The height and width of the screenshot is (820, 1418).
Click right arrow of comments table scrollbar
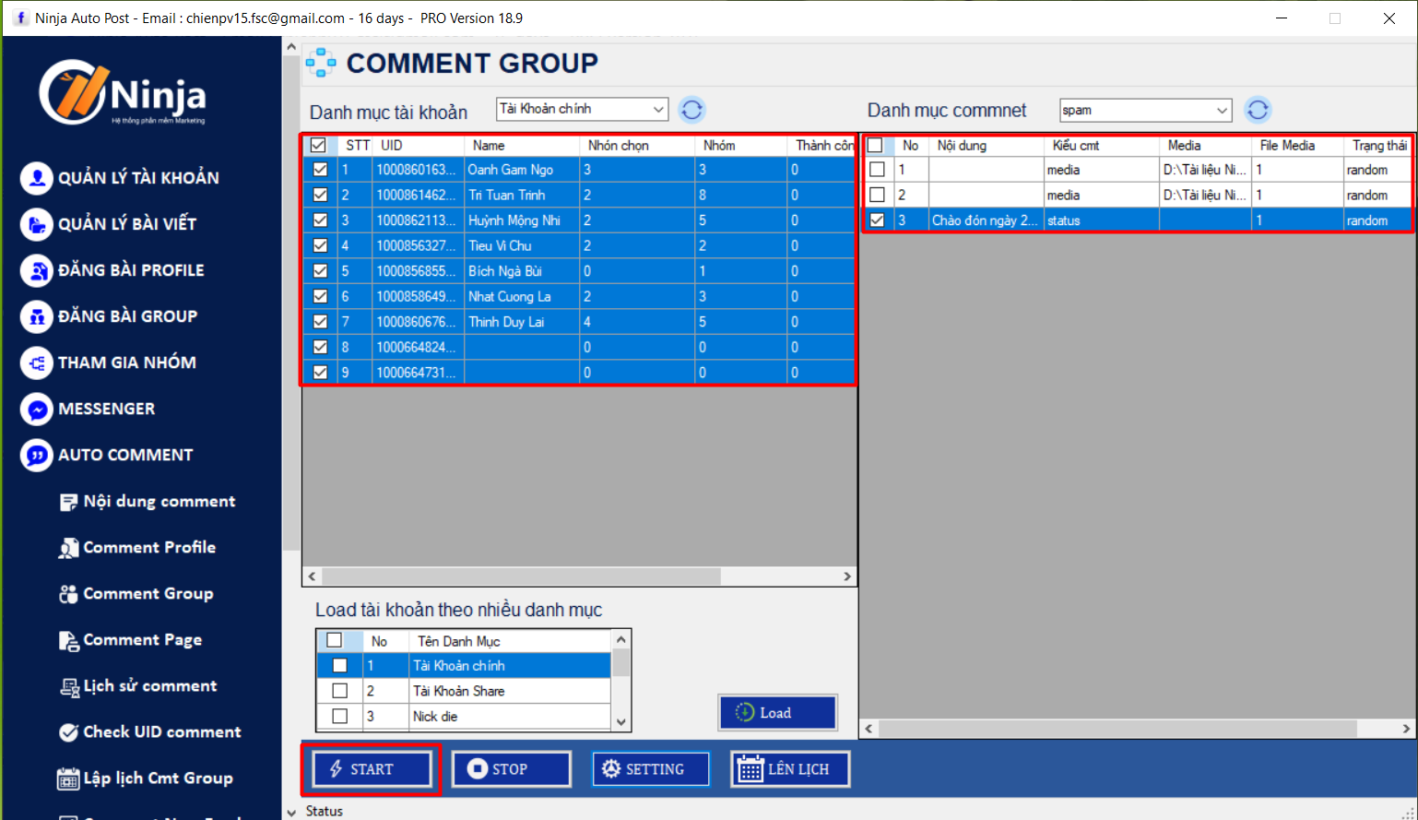tap(1405, 729)
